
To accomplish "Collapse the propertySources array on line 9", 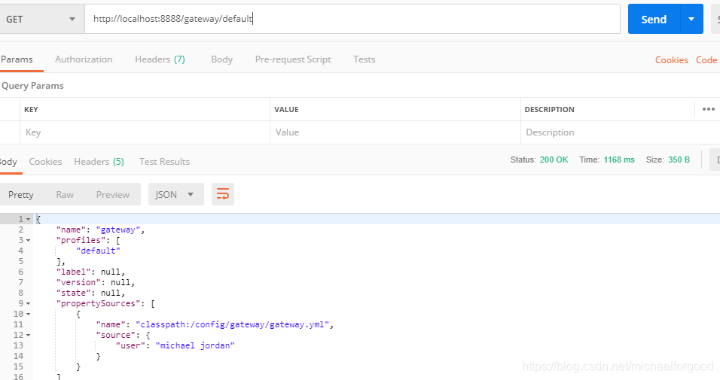I will 29,304.
